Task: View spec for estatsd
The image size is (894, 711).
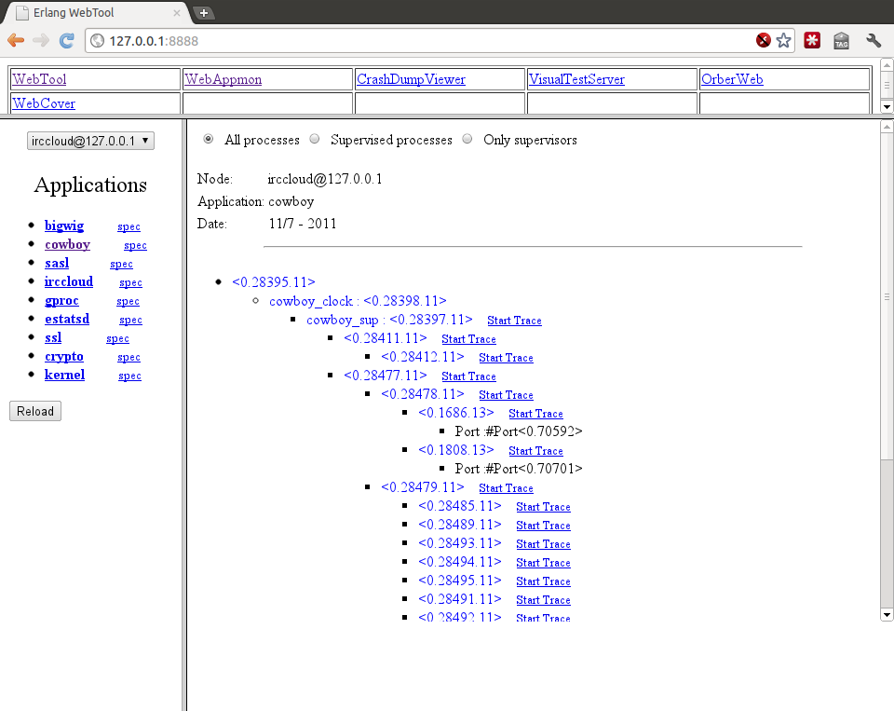Action: pos(130,321)
